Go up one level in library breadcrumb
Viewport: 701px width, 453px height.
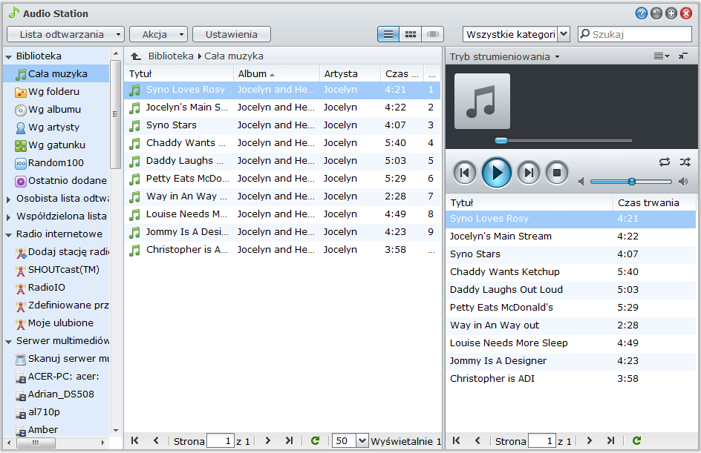click(136, 56)
